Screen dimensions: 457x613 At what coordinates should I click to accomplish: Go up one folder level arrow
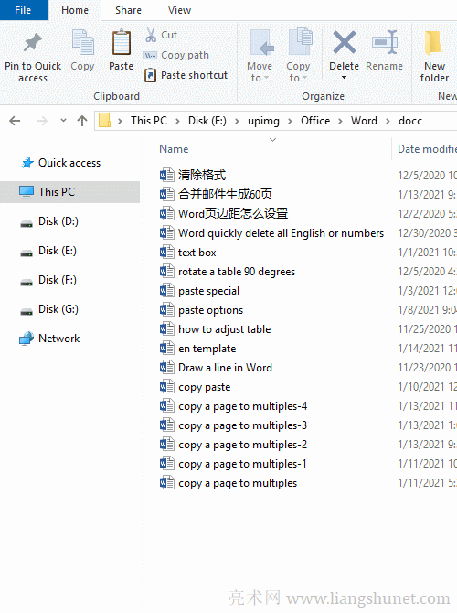[82, 121]
